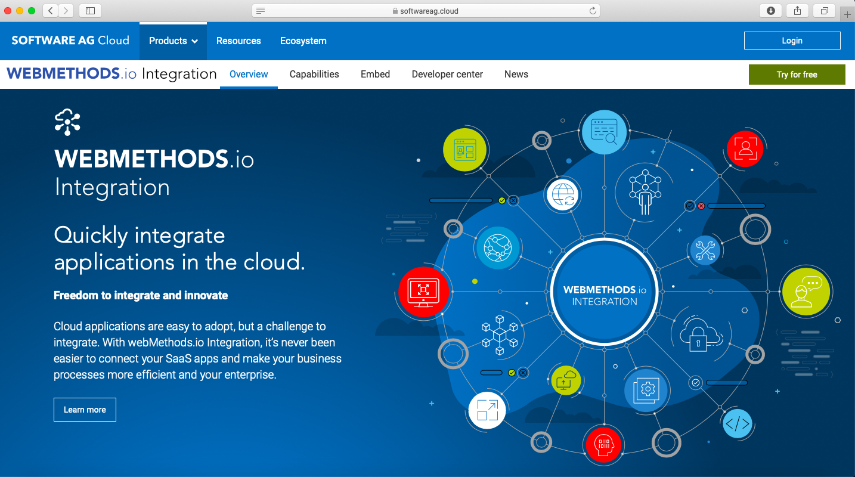Click the Learn more button
The image size is (855, 477).
click(x=85, y=410)
